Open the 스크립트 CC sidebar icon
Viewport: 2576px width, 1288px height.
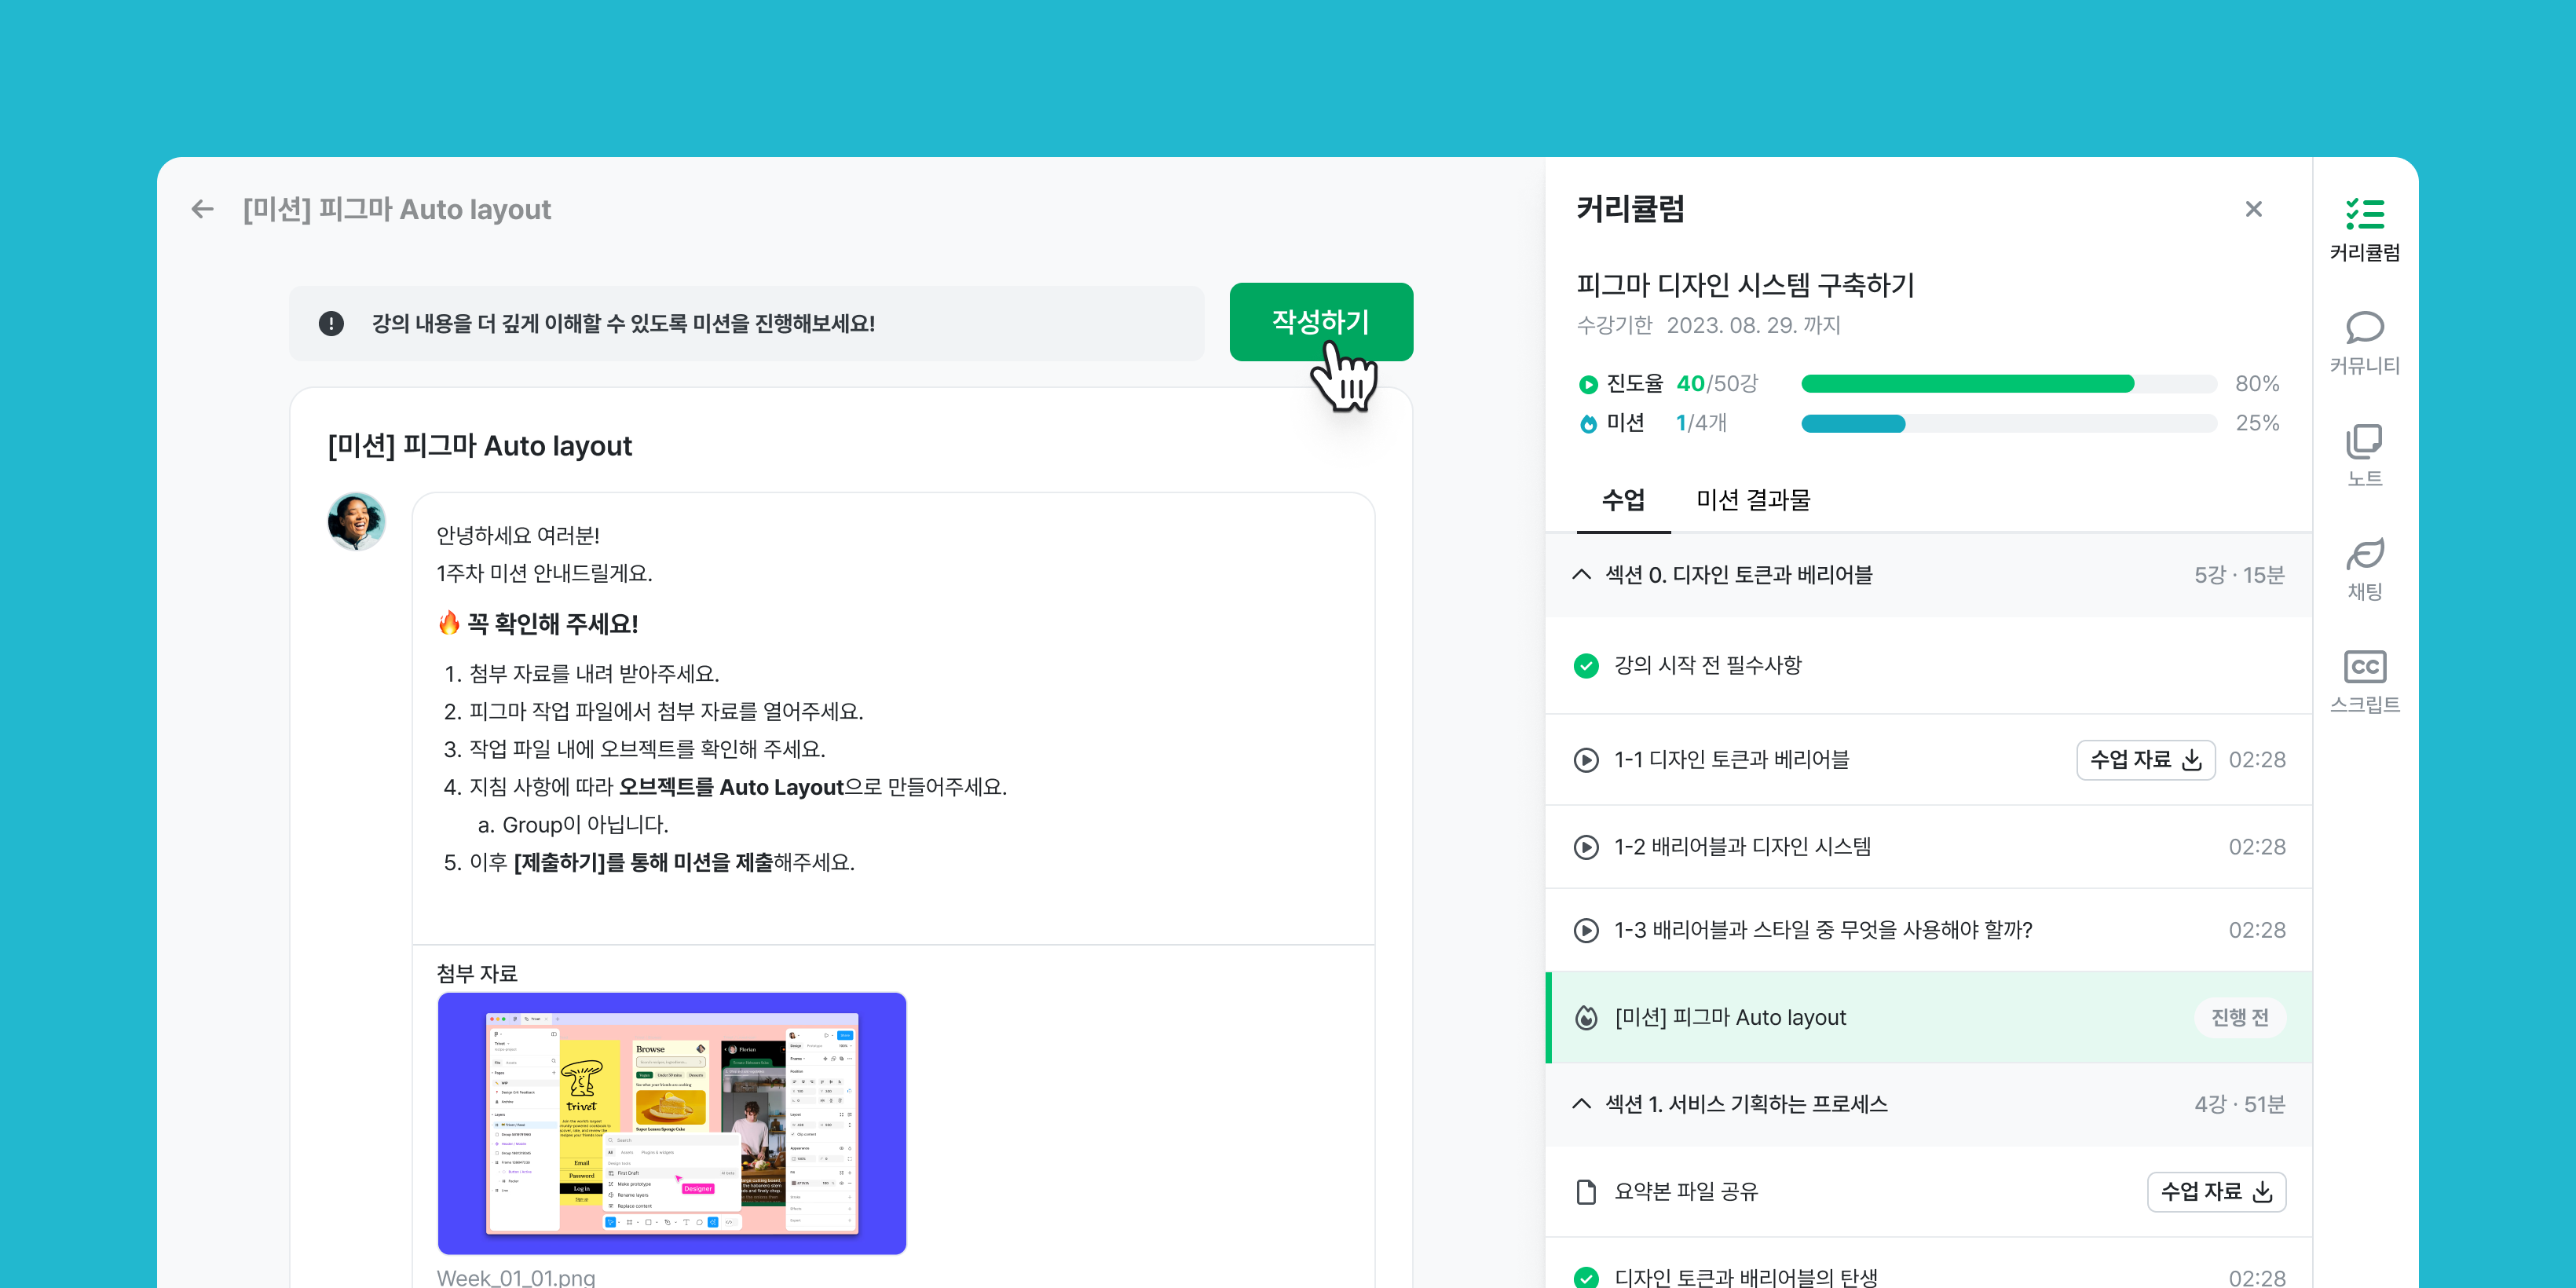click(x=2364, y=682)
